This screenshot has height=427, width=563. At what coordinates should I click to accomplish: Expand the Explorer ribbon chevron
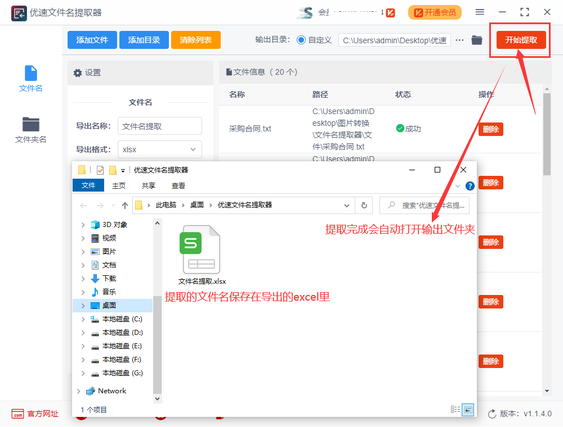click(x=457, y=186)
